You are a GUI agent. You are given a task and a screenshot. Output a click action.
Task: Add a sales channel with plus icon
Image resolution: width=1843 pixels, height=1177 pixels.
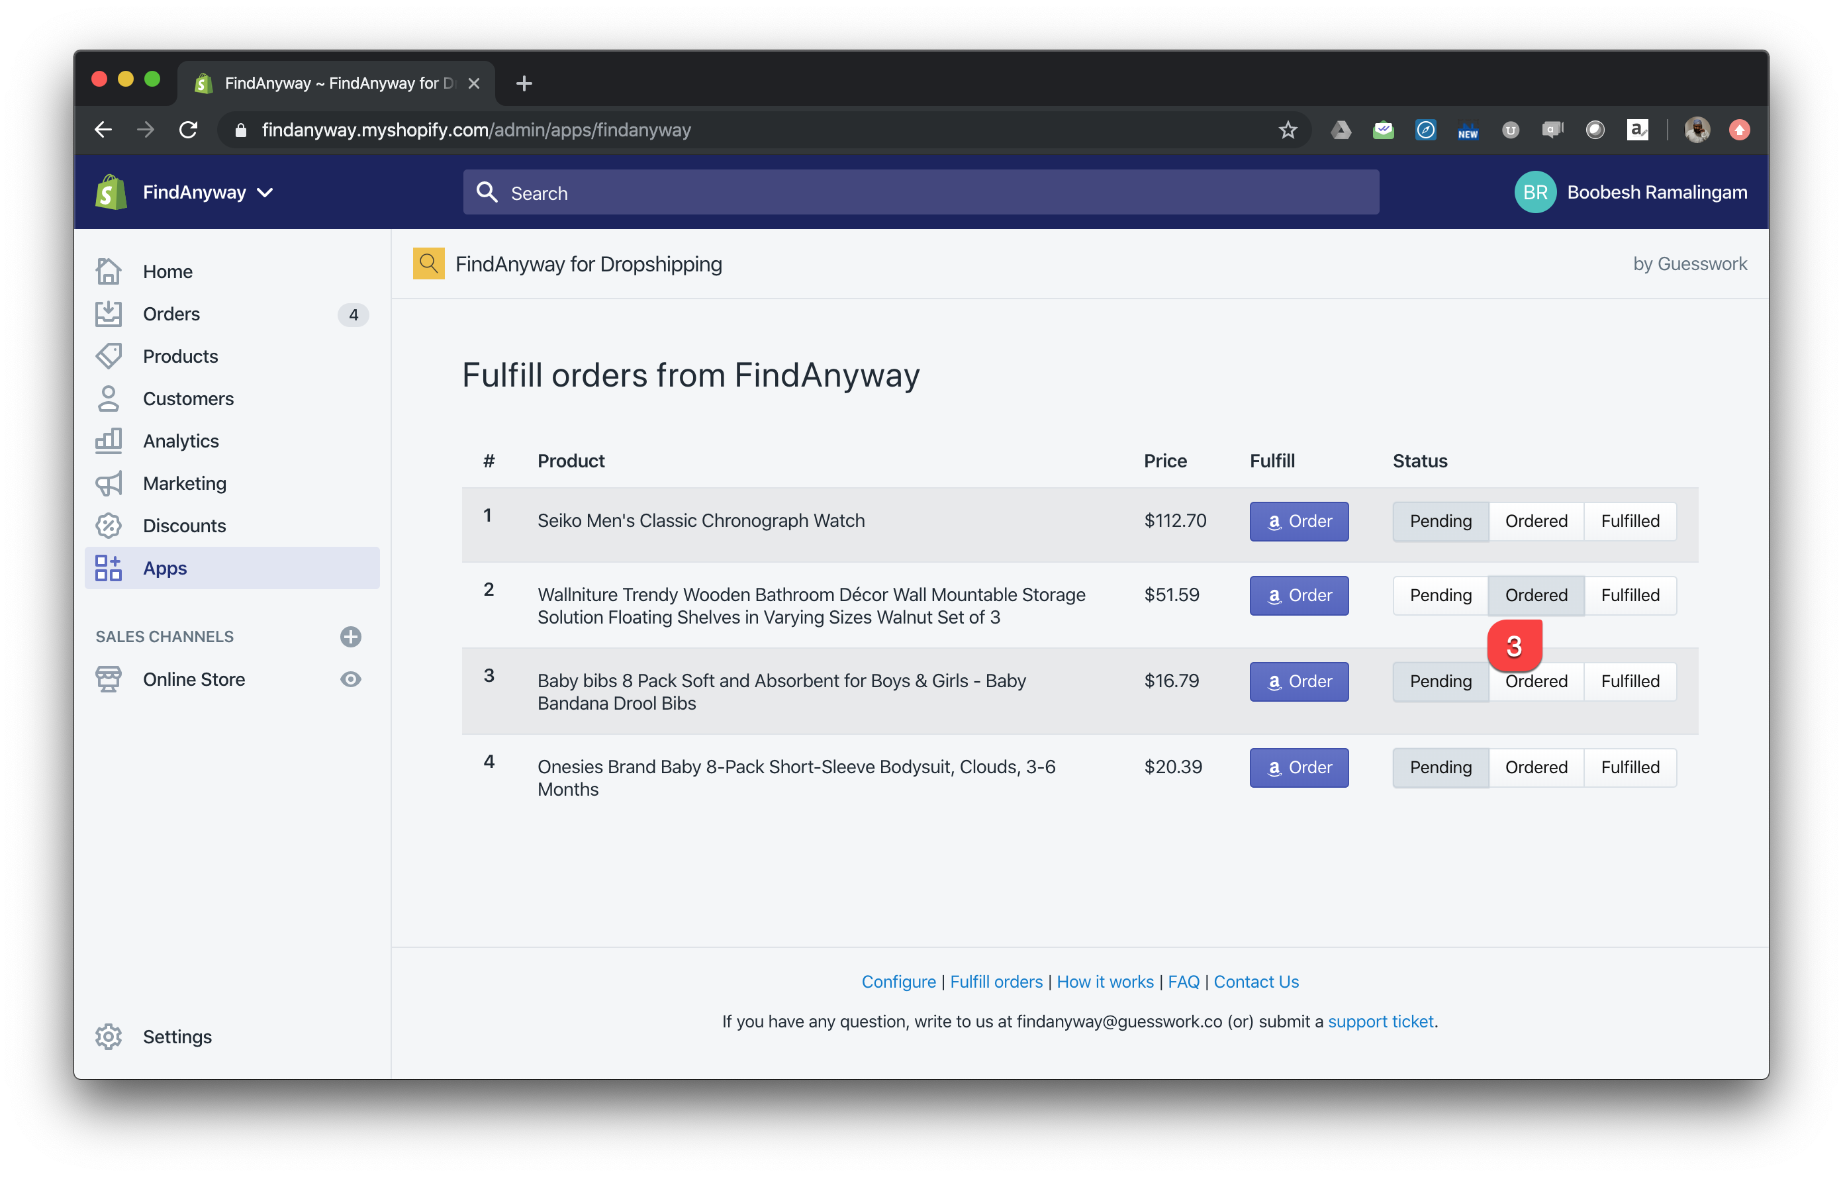coord(351,637)
